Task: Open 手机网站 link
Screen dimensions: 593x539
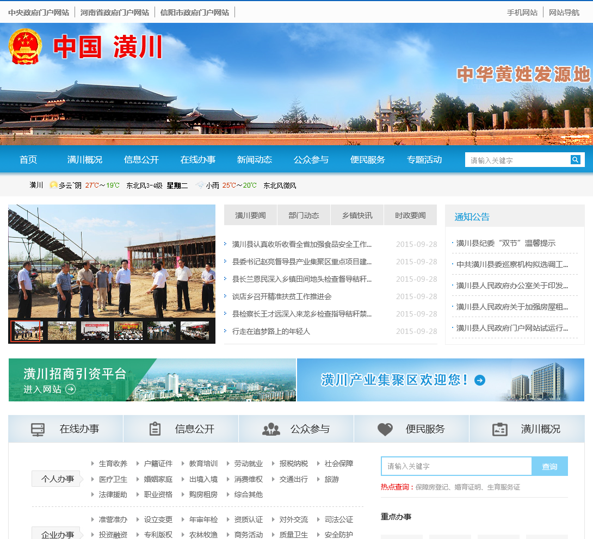Action: 522,13
